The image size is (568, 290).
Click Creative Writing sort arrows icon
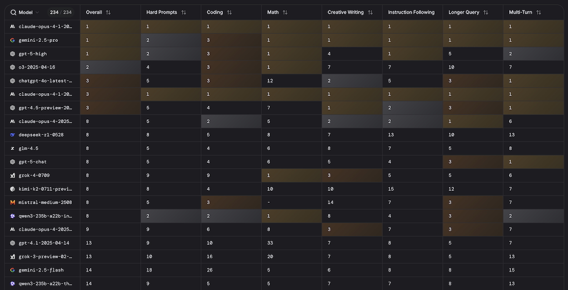370,12
